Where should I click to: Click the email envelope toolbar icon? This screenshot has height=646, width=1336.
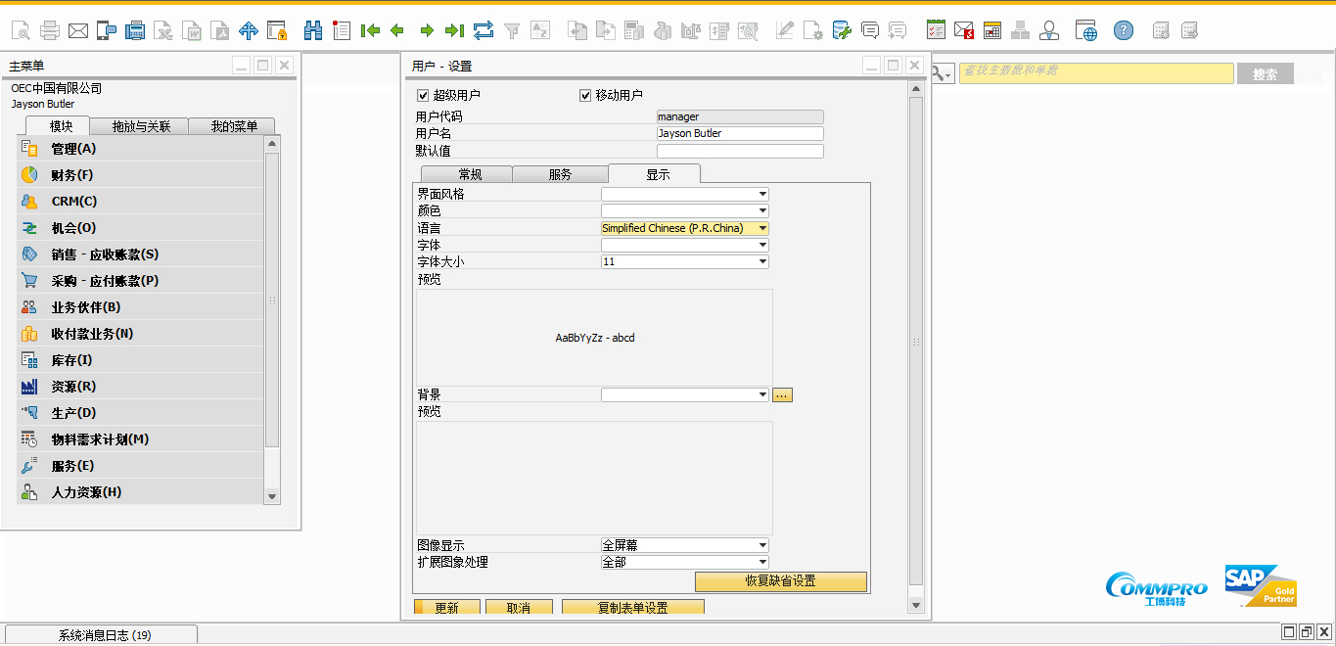78,30
